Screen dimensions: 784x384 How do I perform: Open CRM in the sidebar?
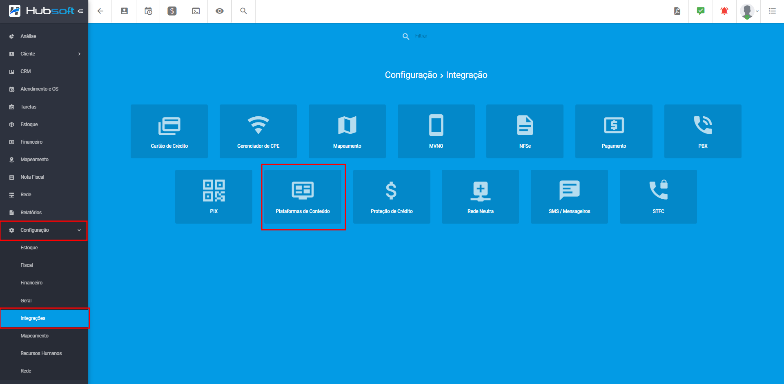[44, 71]
